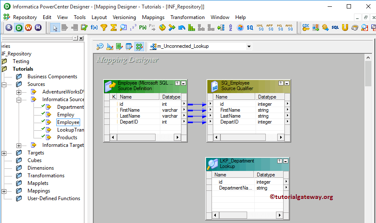The width and height of the screenshot is (376, 223).
Task: Add a Sequence Generator 123 icon
Action: [x=133, y=28]
